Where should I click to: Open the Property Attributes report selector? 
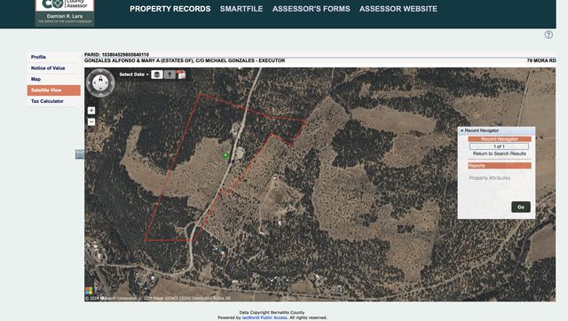coord(489,178)
